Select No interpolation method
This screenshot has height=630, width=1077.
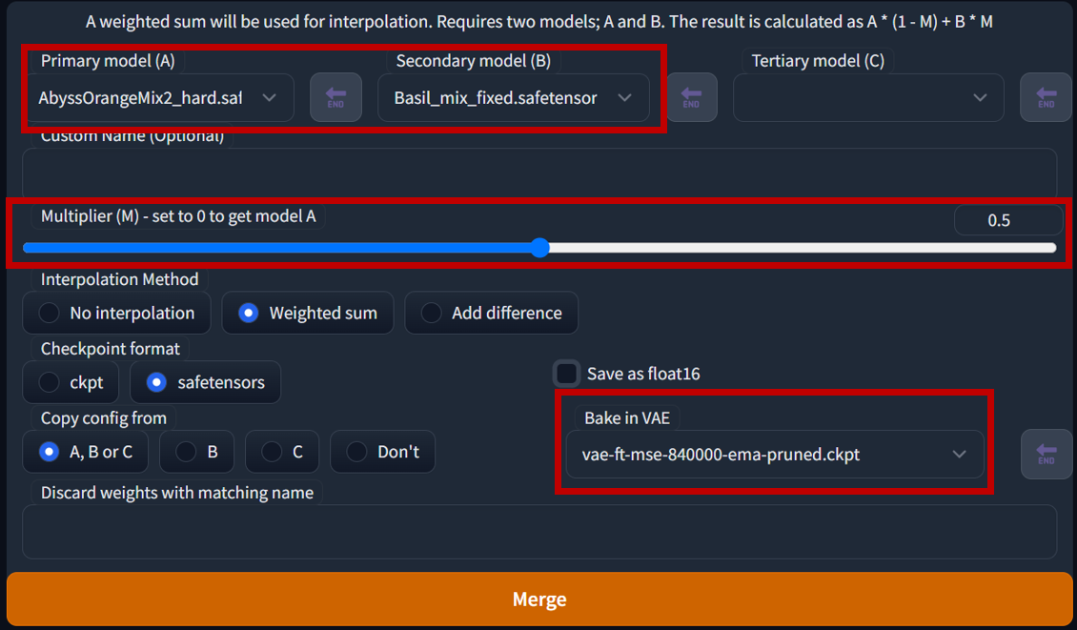pos(117,314)
